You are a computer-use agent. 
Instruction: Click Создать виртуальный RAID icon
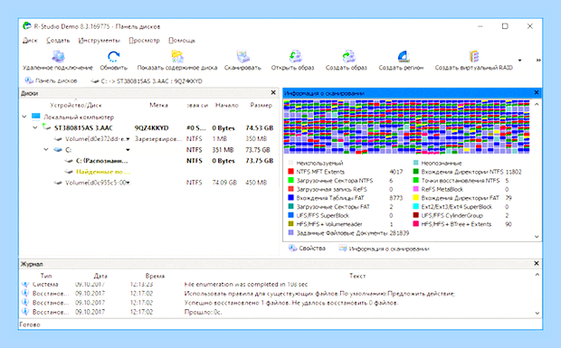click(x=474, y=56)
